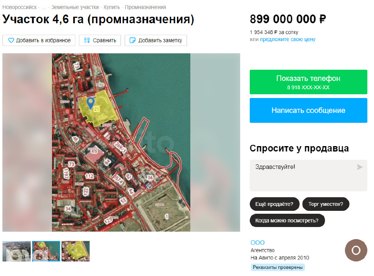Open the Промназначения breadcrumb link

145,7
